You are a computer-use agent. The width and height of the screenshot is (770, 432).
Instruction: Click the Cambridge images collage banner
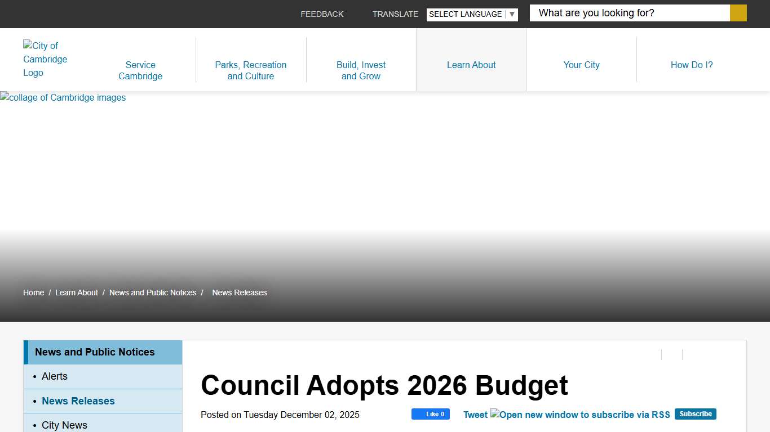[63, 97]
